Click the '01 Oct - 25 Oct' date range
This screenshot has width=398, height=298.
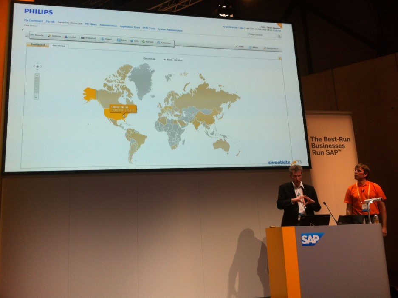click(x=172, y=60)
